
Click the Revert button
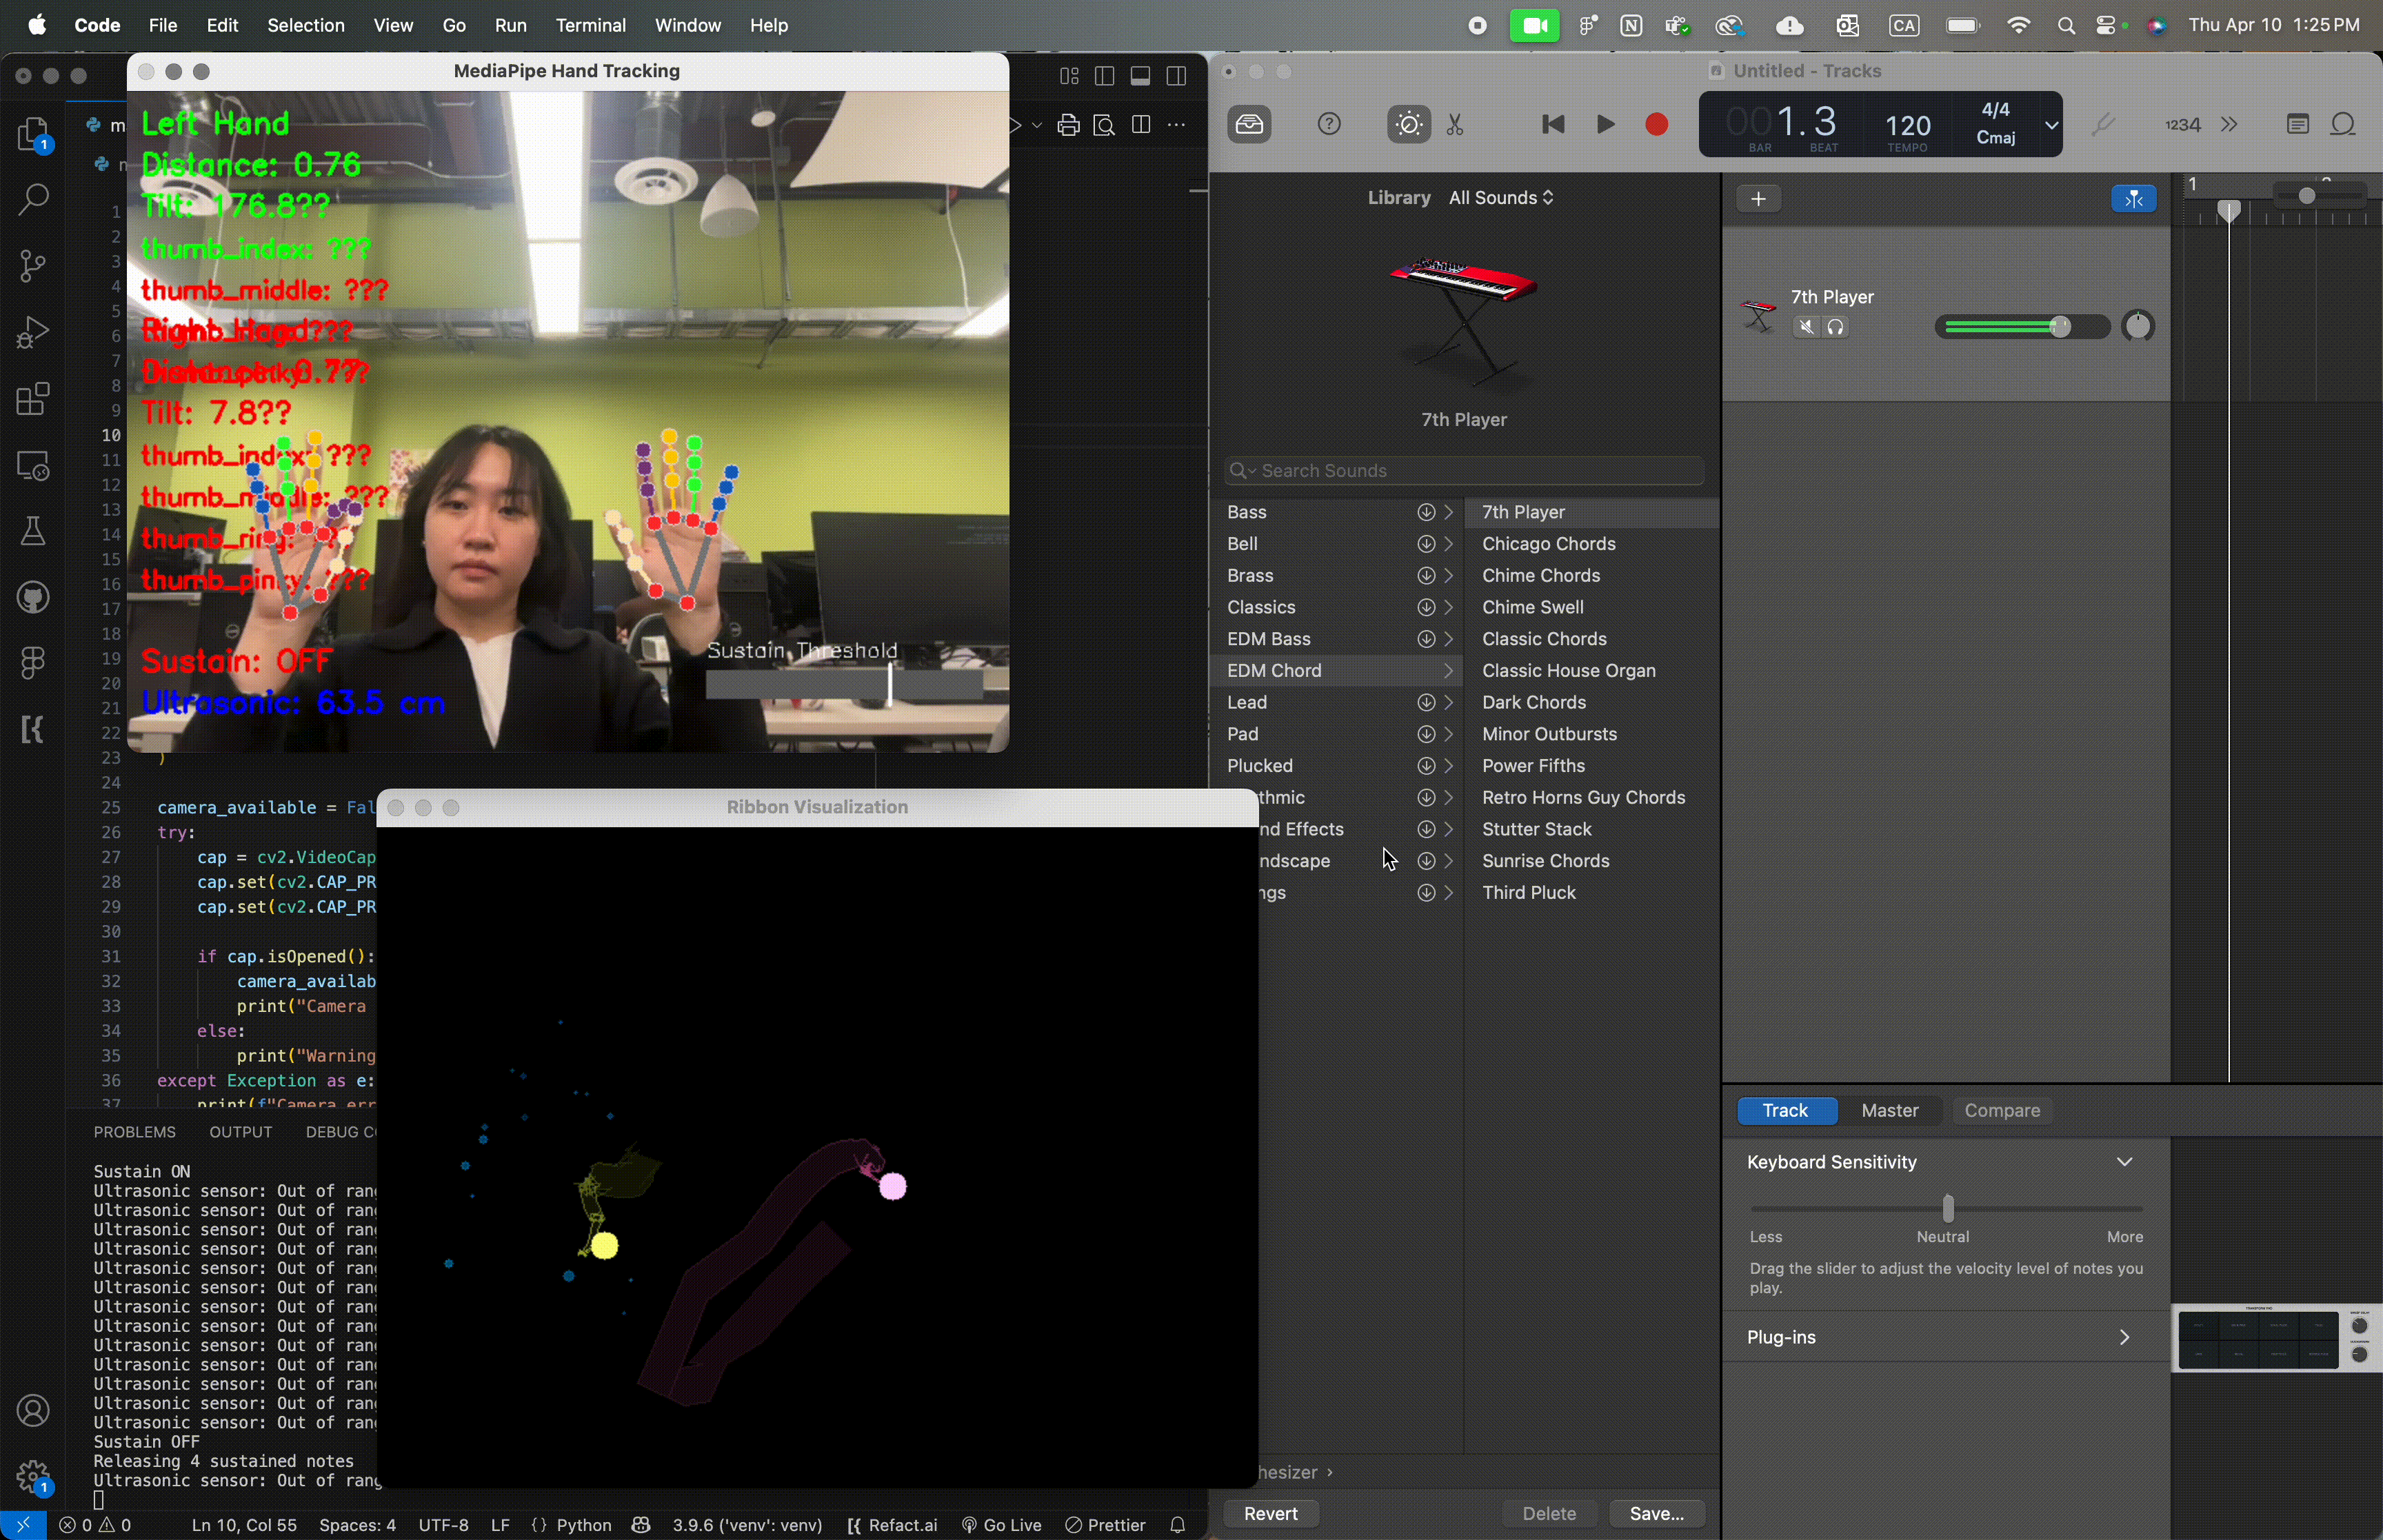coord(1271,1513)
